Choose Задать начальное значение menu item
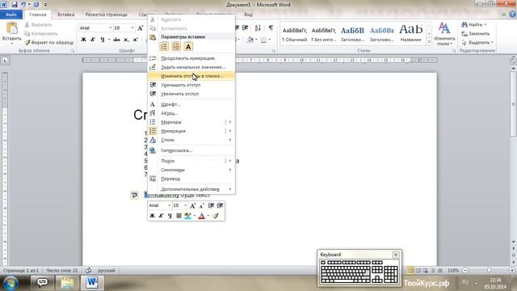Screen dimensions: 517x291 click(191, 67)
